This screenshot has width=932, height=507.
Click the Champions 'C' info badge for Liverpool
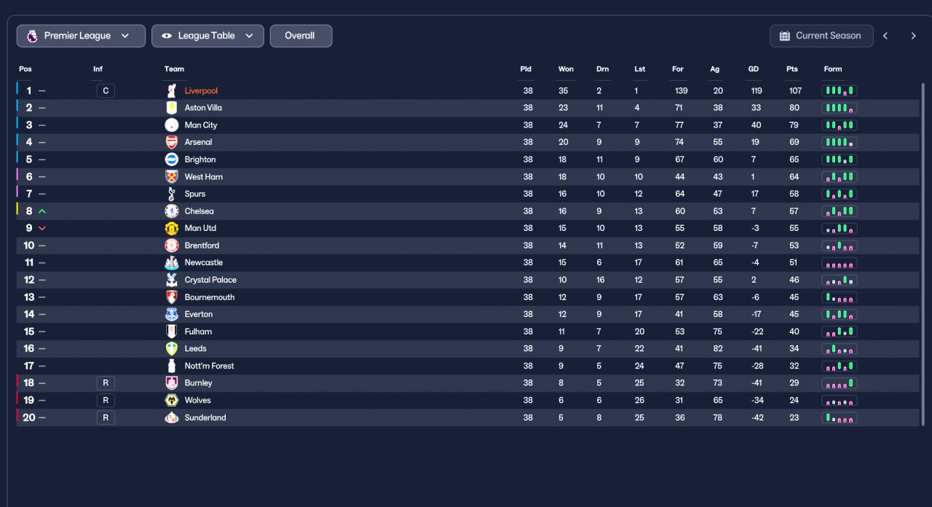[x=106, y=91]
